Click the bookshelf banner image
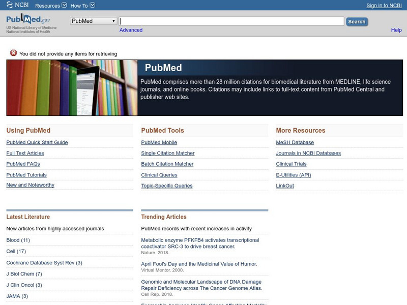407x305 pixels. point(72,87)
